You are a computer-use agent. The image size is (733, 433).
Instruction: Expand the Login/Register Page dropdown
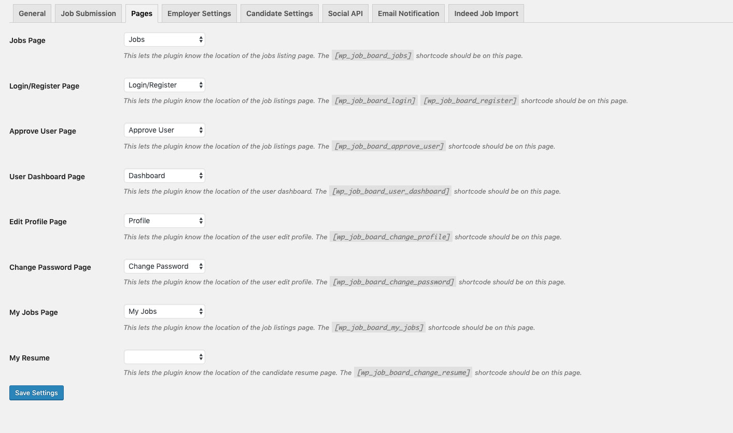[x=164, y=85]
